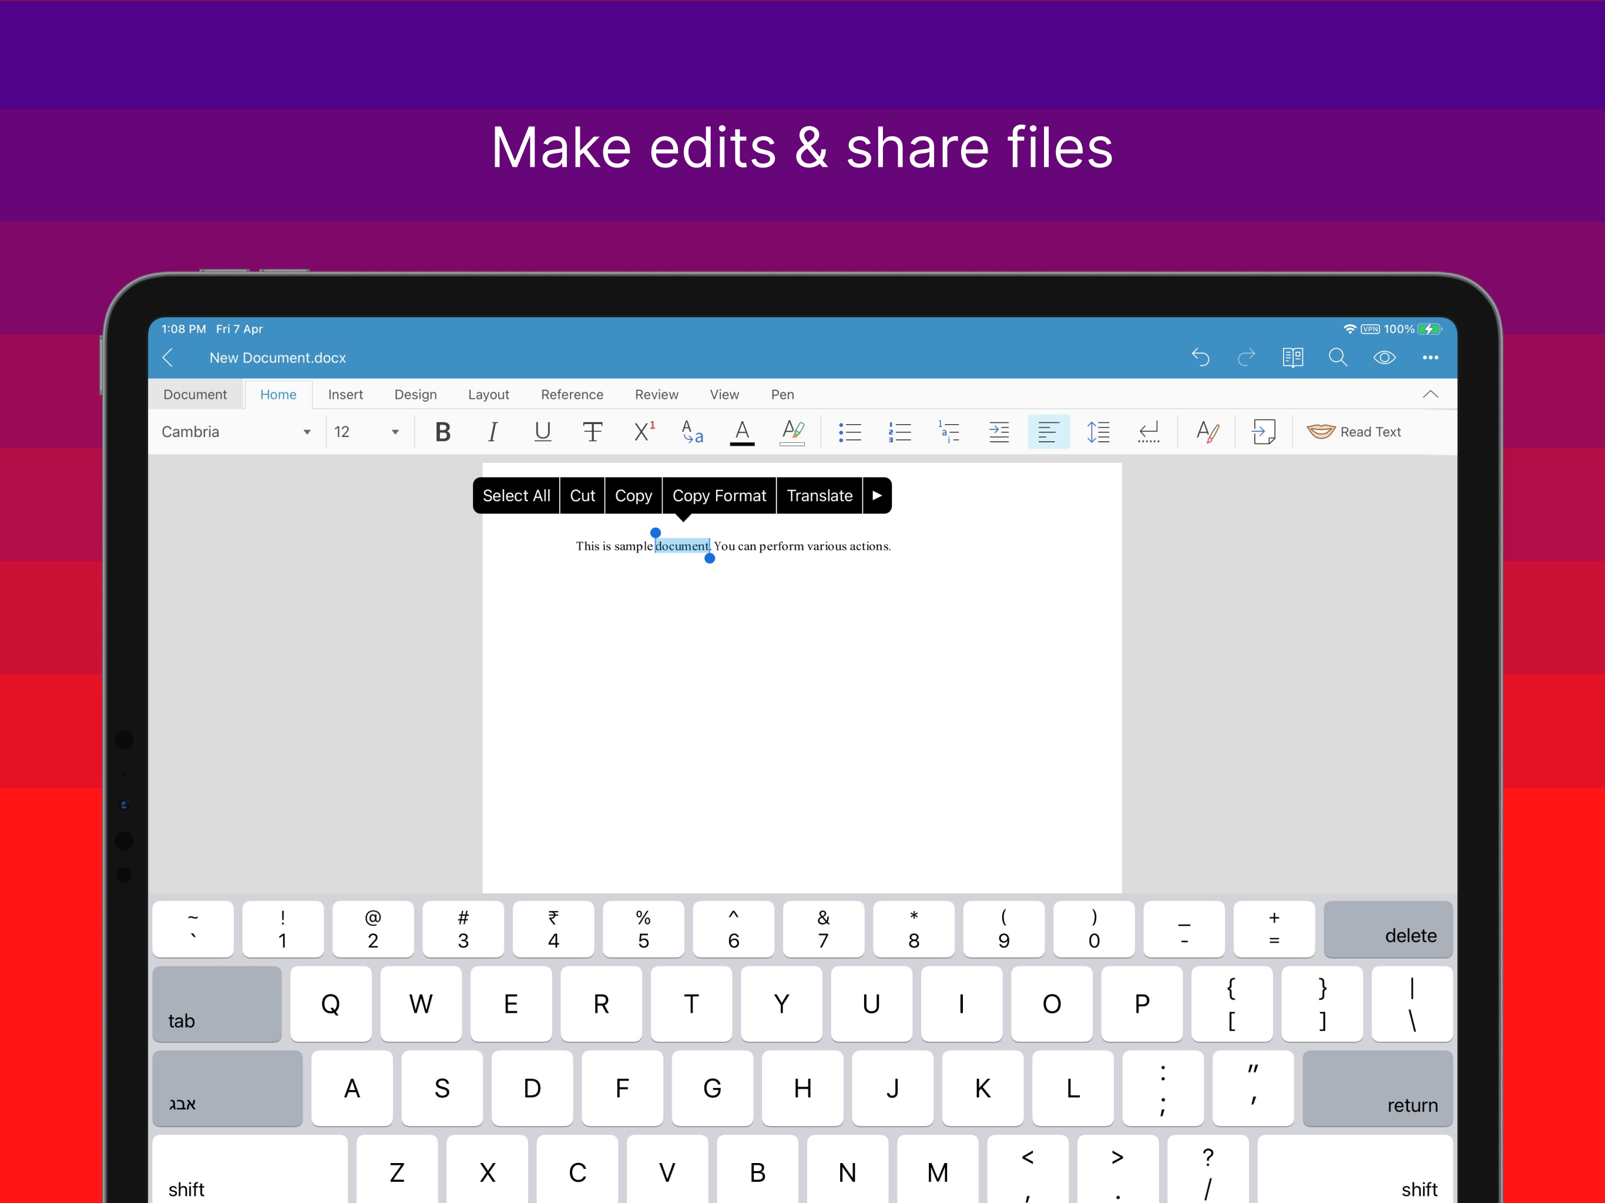The image size is (1605, 1203).
Task: Open the reading mode book icon
Action: click(x=1292, y=357)
